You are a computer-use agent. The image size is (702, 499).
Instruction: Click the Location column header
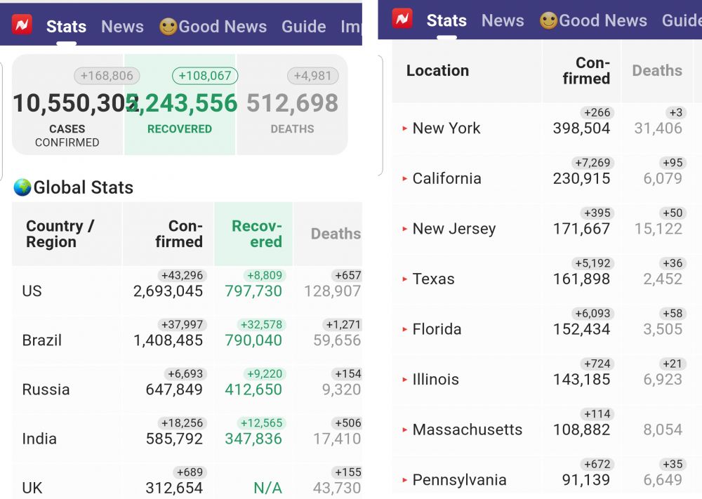click(x=437, y=70)
